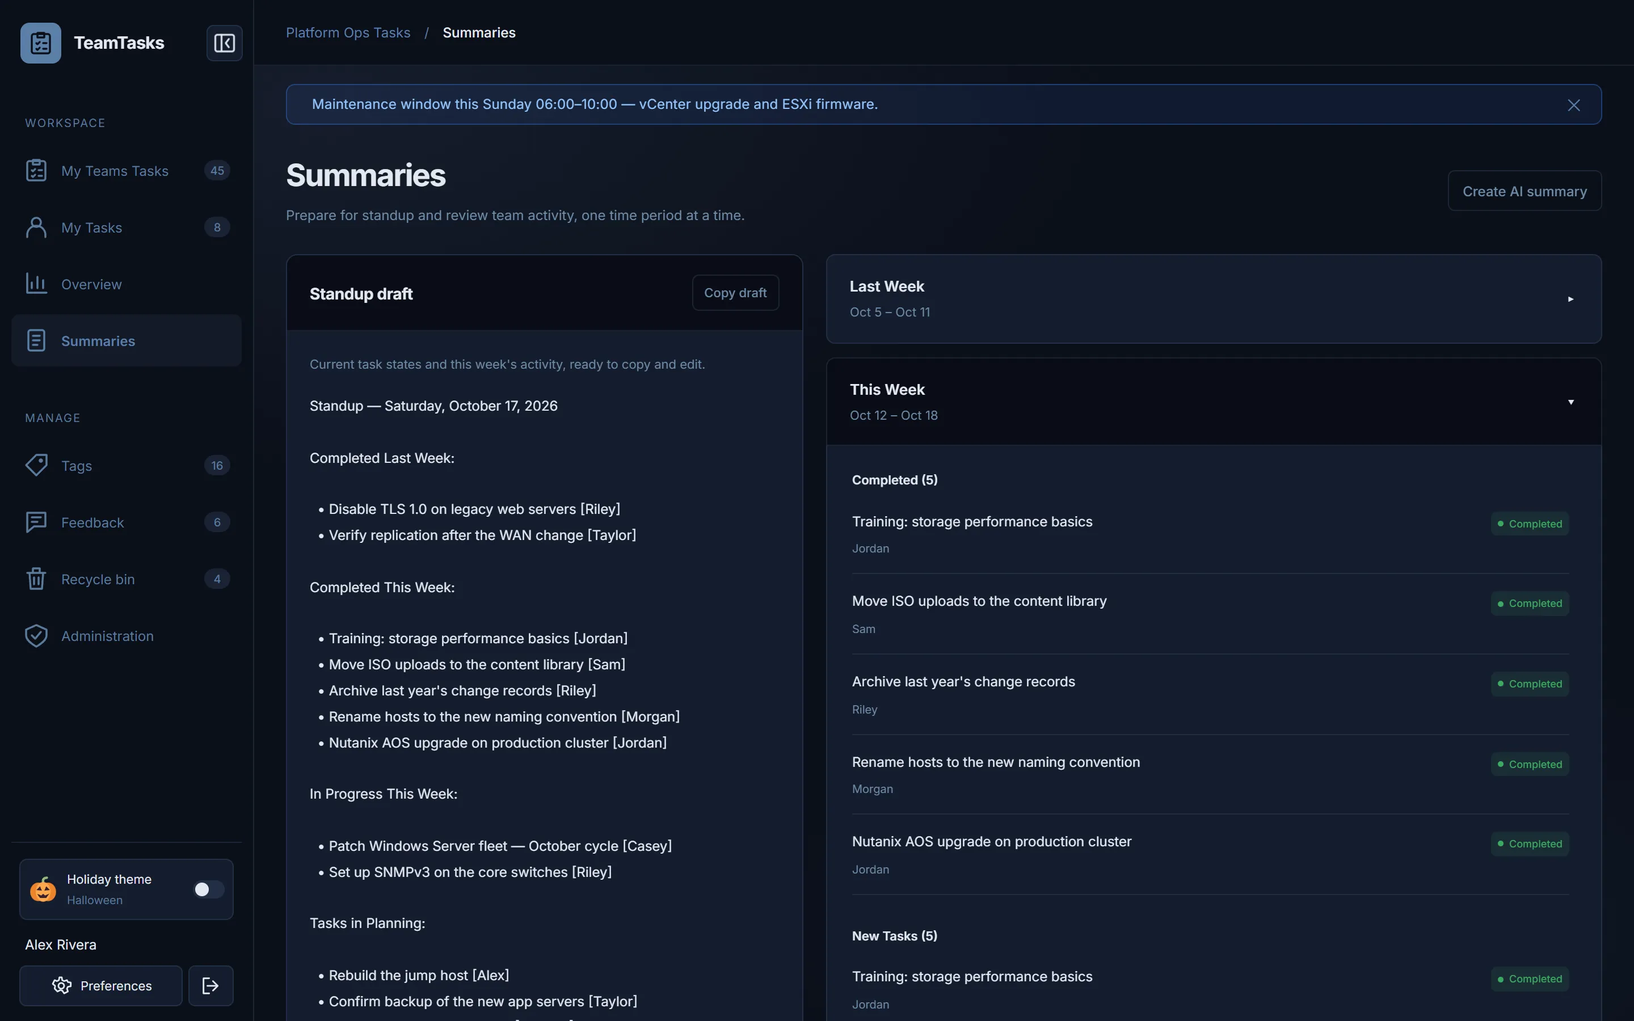Click Create AI summary button
The width and height of the screenshot is (1634, 1021).
1524,191
